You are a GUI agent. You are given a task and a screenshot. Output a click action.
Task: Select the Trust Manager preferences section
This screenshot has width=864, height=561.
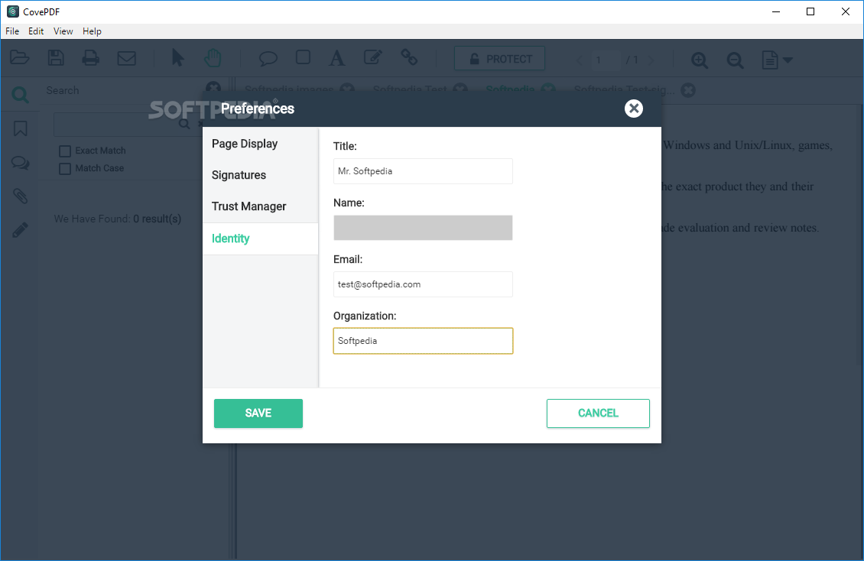point(260,206)
